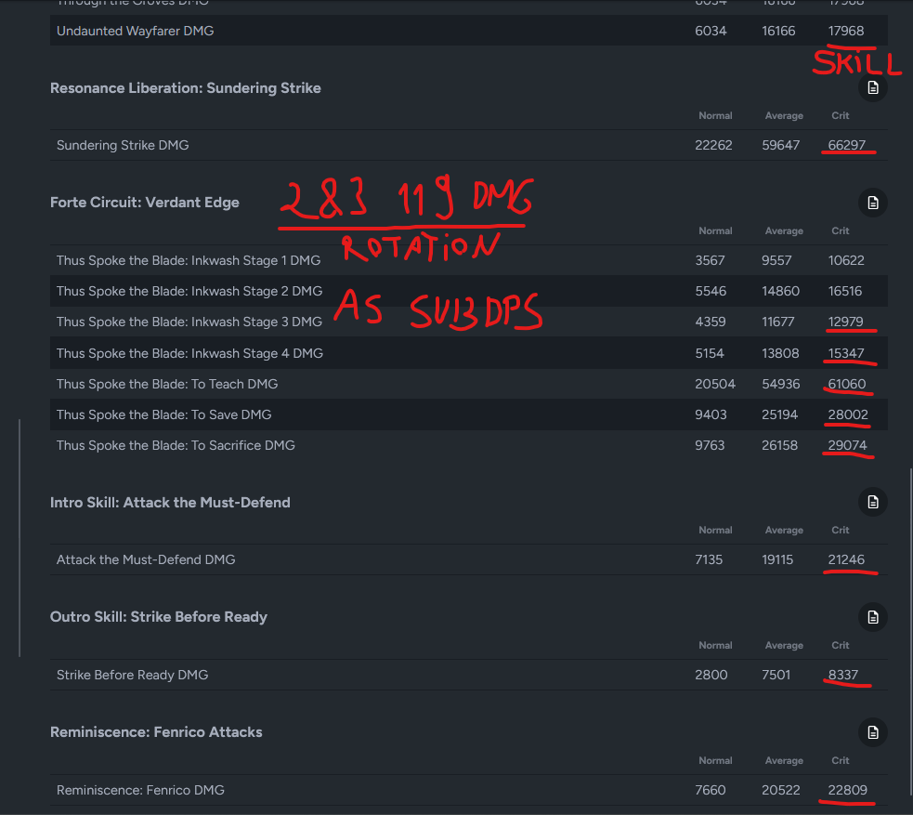This screenshot has width=913, height=815.
Task: Click the Reminiscence: Fenrico Attacks heading
Action: (x=156, y=732)
